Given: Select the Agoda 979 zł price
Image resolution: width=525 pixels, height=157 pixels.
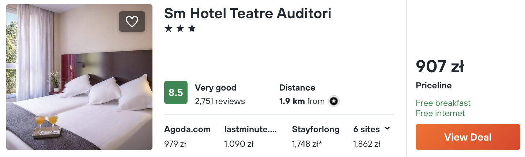Looking at the screenshot, I should click(x=175, y=144).
